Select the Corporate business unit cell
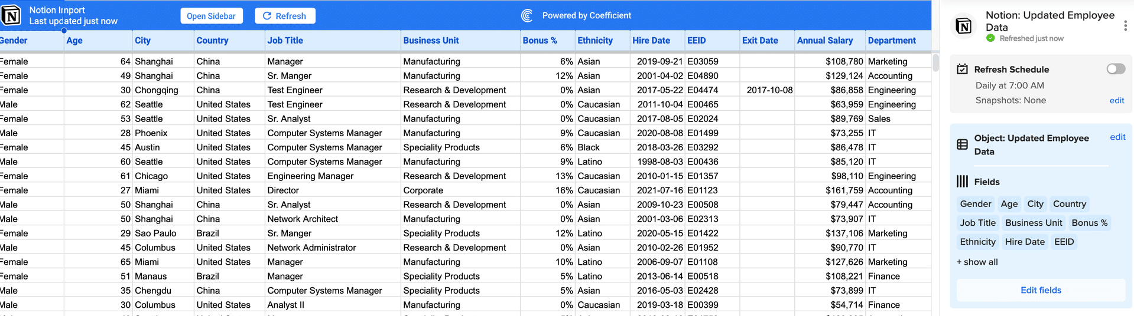Screen dimensions: 1134x316 point(460,190)
